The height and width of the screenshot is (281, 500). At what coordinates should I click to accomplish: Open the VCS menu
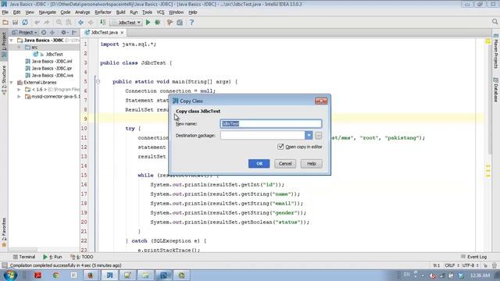pos(160,12)
